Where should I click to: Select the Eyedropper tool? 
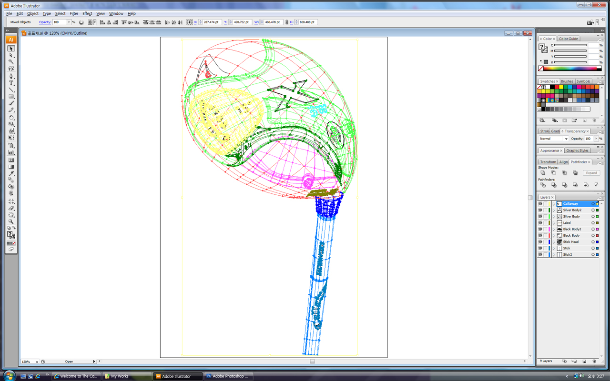pos(11,173)
